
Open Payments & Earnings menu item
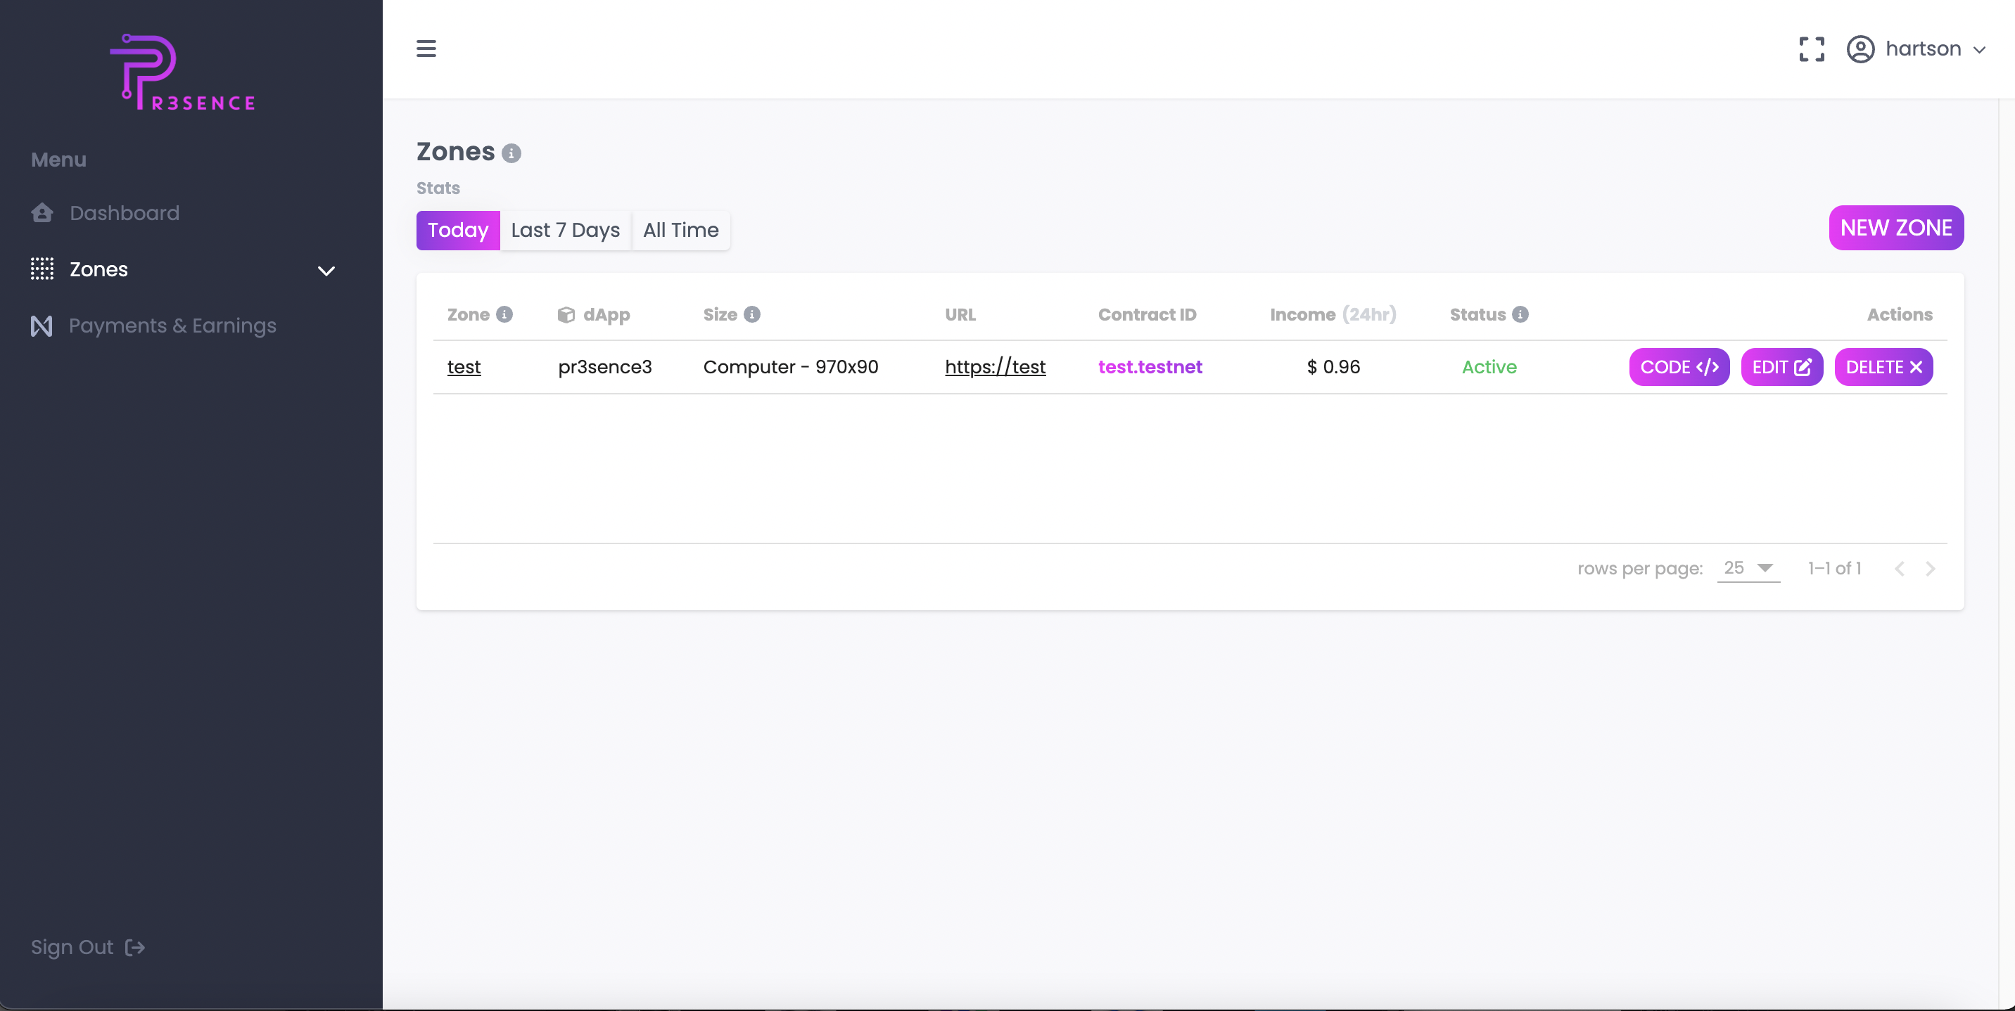[172, 326]
